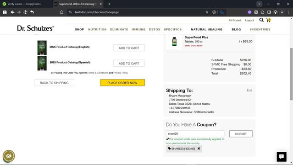Click the purple profile avatar icon
Viewport: 293px width, 165px height.
tap(249, 12)
